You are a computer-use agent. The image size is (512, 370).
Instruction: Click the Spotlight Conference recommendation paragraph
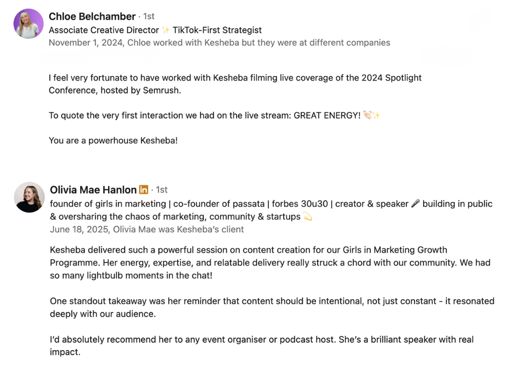click(235, 84)
